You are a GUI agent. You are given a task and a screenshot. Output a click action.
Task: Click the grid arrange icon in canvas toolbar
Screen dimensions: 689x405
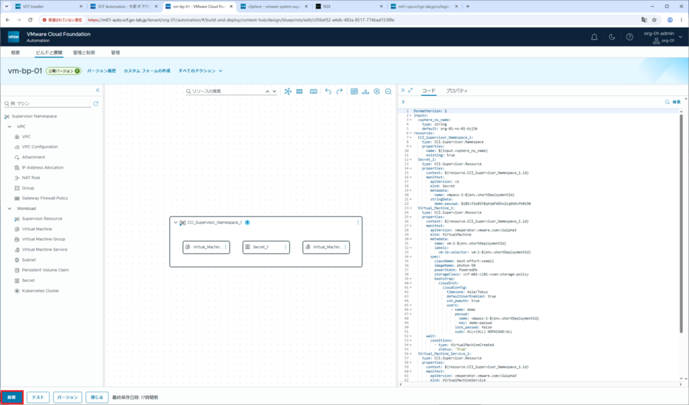tap(299, 92)
